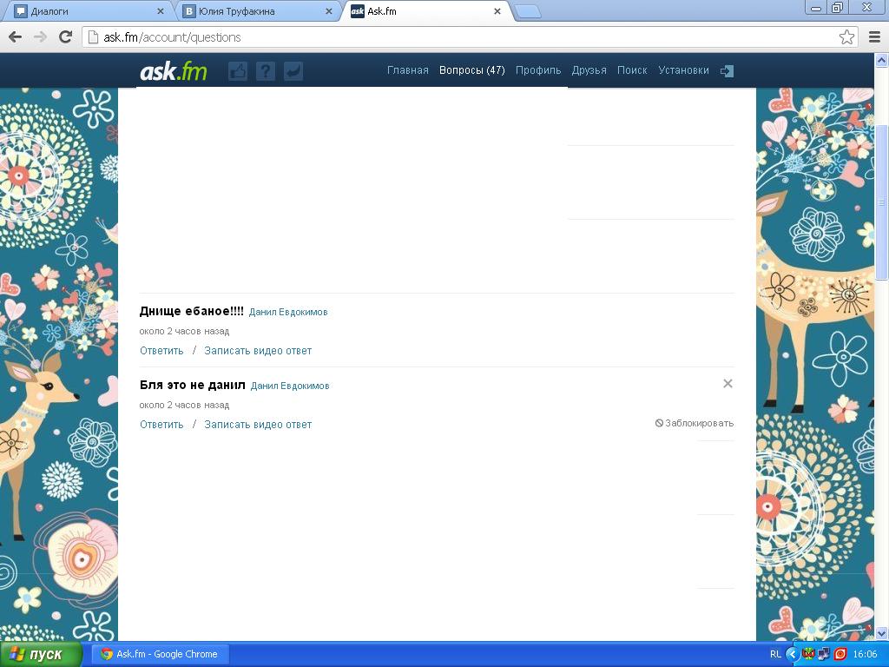Open Главная in the navigation
The width and height of the screenshot is (889, 667).
coord(408,70)
